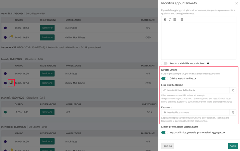The image size is (240, 151).
Task: Click the Diretta Online section heading
Action: point(169,70)
